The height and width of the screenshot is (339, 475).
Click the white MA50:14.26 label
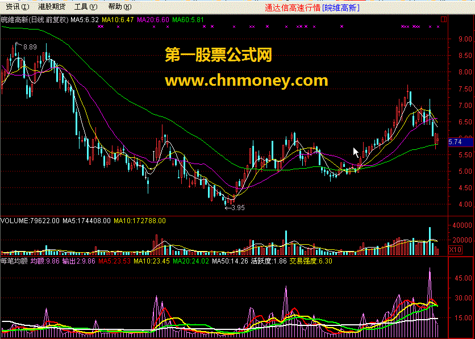click(x=230, y=261)
